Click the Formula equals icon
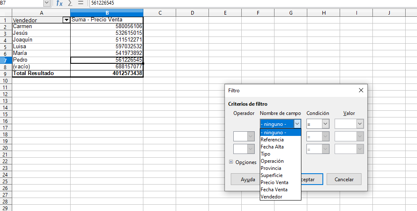The image size is (417, 211). pos(81,3)
